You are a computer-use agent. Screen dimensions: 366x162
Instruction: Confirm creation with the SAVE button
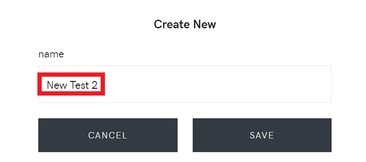(262, 135)
